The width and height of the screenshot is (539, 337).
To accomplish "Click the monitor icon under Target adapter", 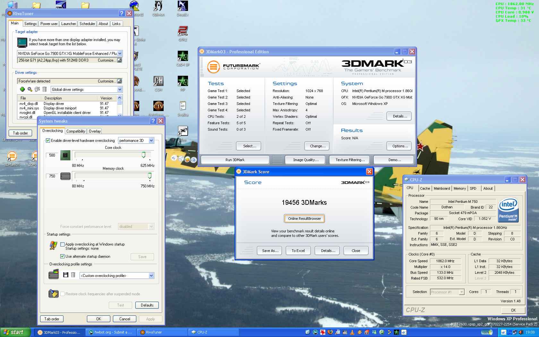I will [x=22, y=42].
